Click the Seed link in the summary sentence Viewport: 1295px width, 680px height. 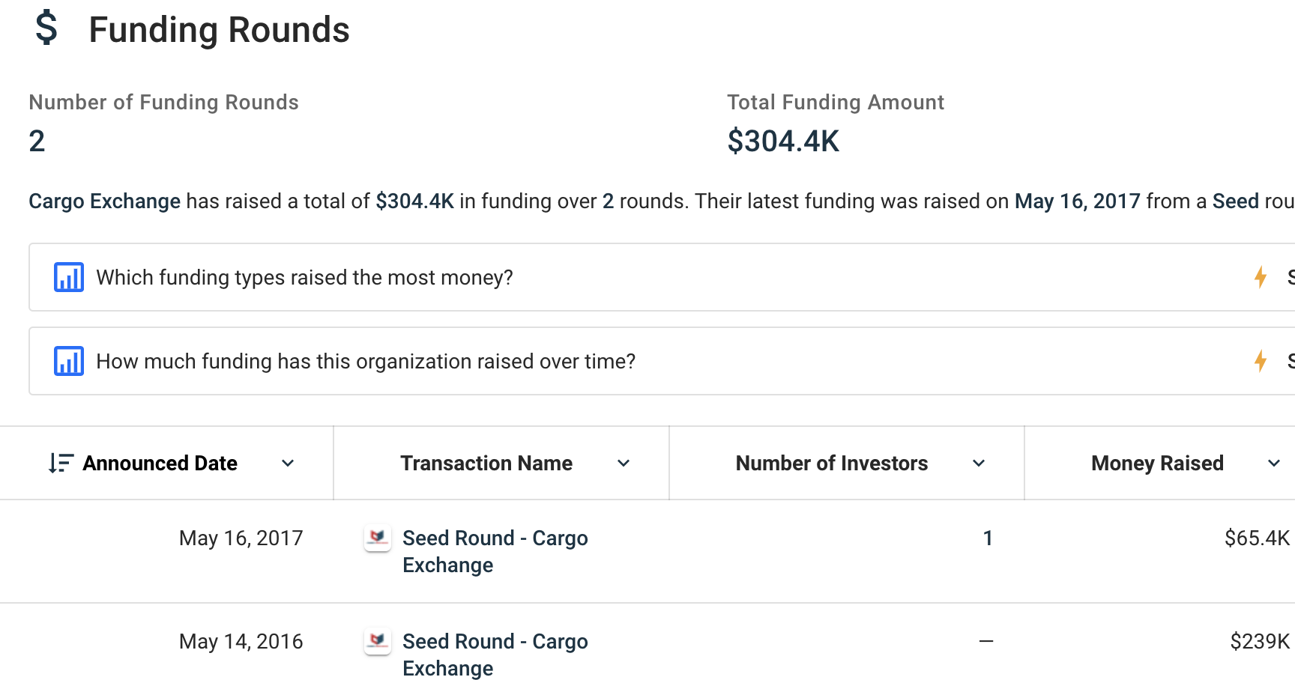coord(1235,201)
